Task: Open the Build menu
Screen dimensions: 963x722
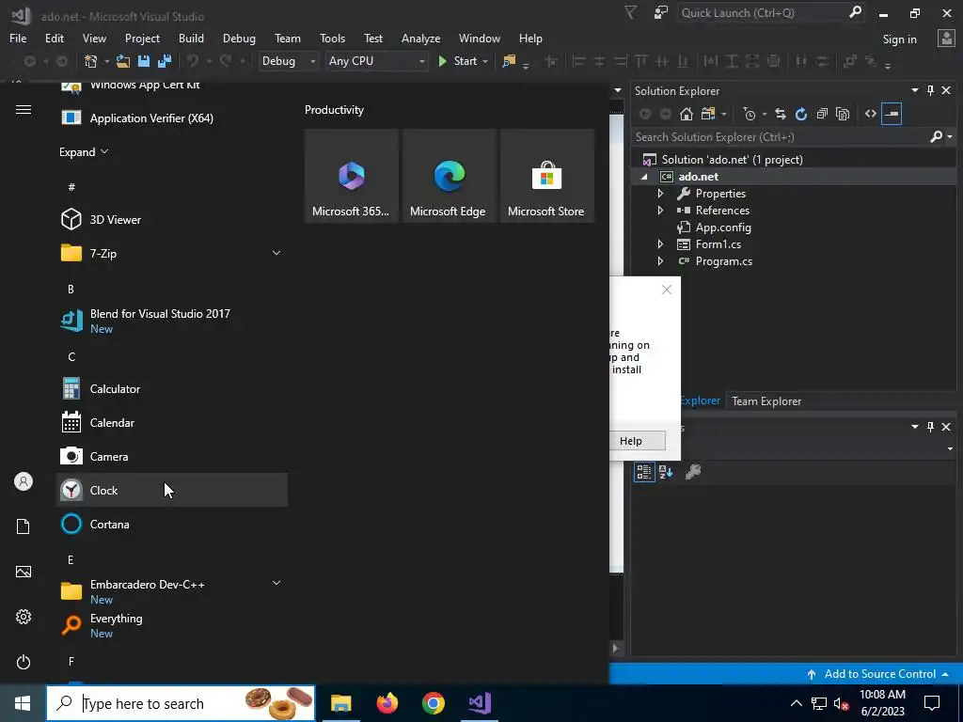Action: tap(191, 38)
